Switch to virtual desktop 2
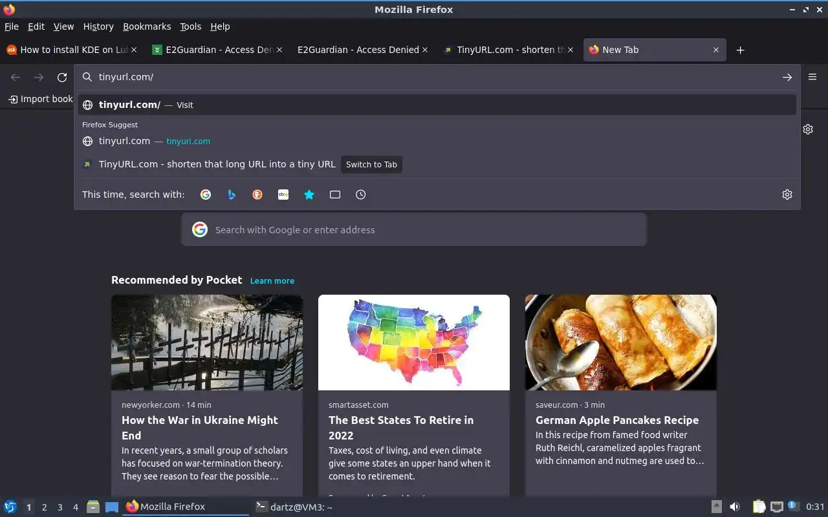This screenshot has height=517, width=828. pyautogui.click(x=44, y=507)
